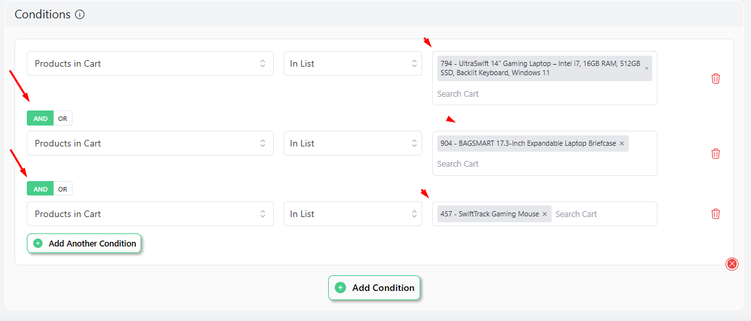Click the Add Condition button
The width and height of the screenshot is (751, 321).
374,288
